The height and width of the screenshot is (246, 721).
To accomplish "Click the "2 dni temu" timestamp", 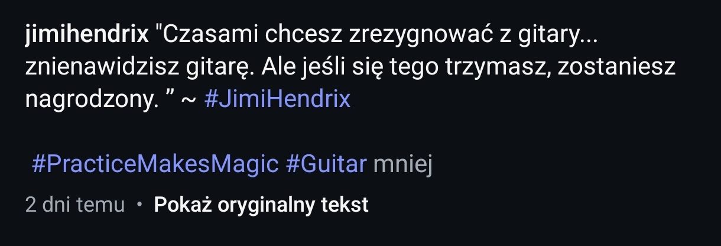I will (x=74, y=205).
